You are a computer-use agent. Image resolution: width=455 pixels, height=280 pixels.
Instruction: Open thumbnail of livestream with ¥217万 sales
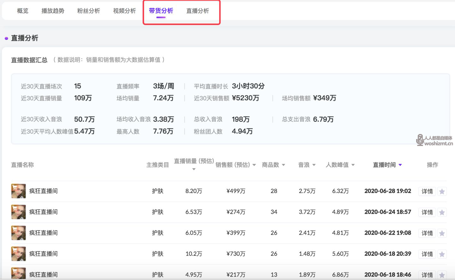[x=18, y=273]
